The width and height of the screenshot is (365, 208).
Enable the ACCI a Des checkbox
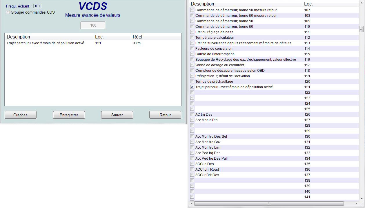pyautogui.click(x=192, y=164)
